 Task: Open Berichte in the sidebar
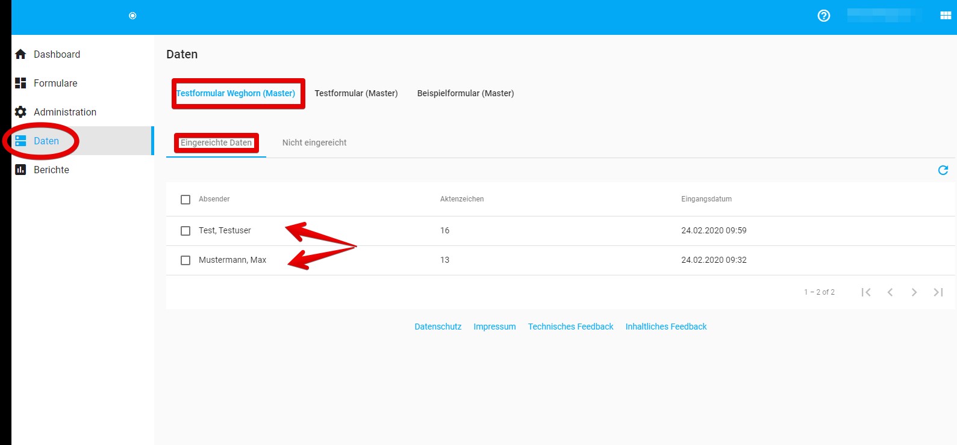click(x=83, y=170)
